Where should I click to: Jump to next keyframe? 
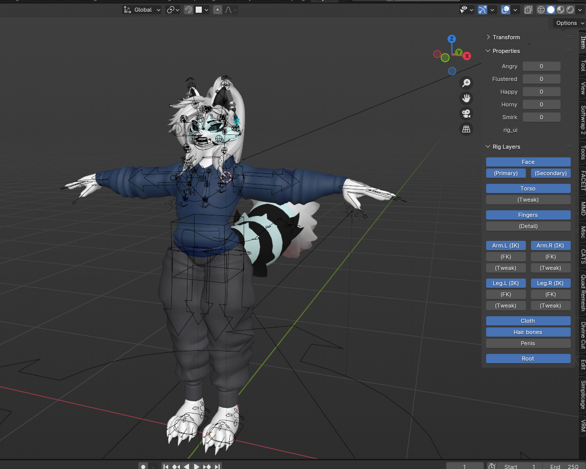[207, 466]
